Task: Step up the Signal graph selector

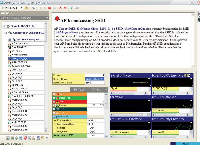Action: (x=149, y=88)
